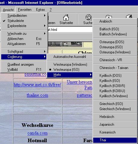Choose Abbrechen in the Ansicht menu
Image resolution: width=138 pixels, height=144 pixels.
[x=24, y=39]
